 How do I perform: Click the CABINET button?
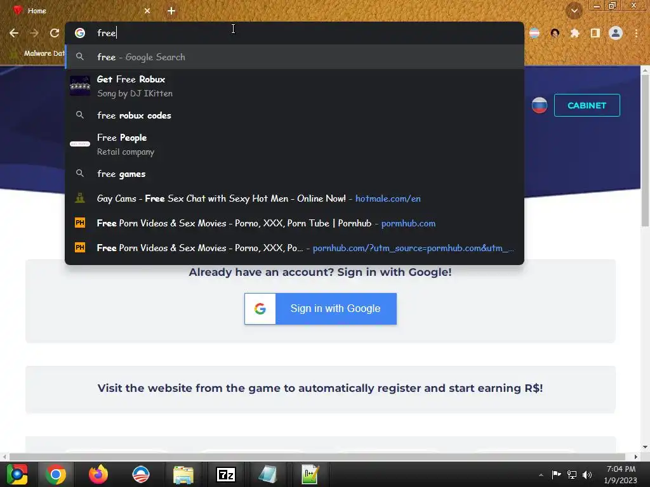[587, 105]
